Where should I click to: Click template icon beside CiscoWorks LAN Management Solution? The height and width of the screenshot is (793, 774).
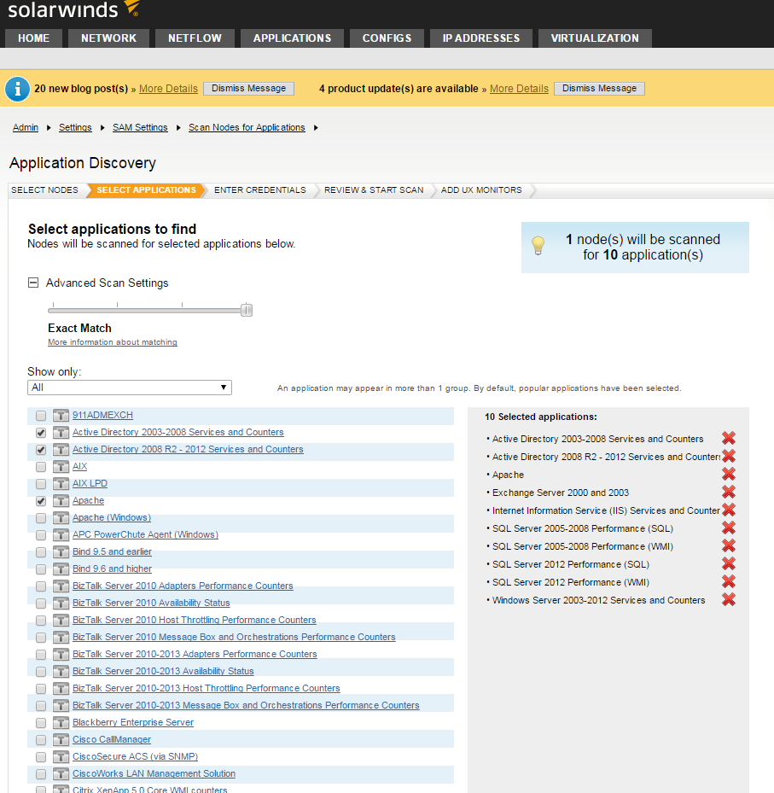pyautogui.click(x=61, y=774)
